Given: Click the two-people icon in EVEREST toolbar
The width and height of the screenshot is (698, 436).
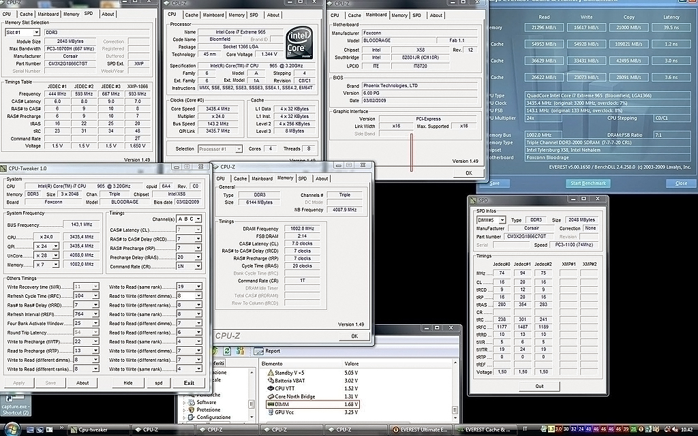Looking at the screenshot, I should [x=240, y=351].
